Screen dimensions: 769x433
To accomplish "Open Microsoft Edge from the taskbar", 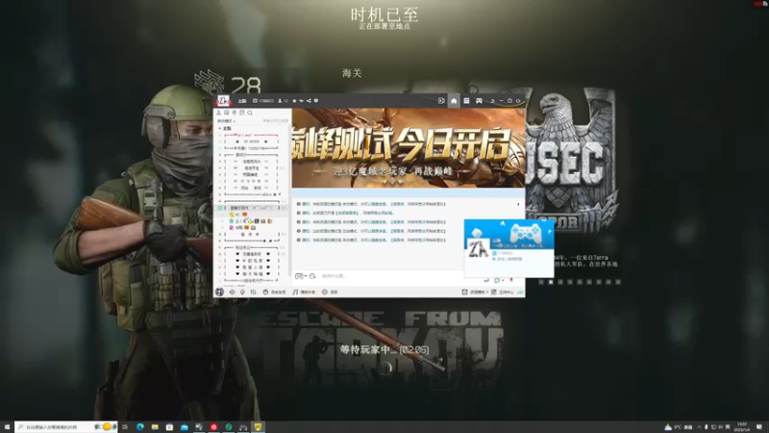I will pyautogui.click(x=139, y=427).
